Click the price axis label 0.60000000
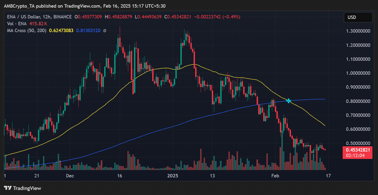This screenshot has width=378, height=195. point(358,129)
